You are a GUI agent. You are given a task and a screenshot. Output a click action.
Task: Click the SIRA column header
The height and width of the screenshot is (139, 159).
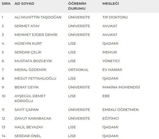coord(6,4)
